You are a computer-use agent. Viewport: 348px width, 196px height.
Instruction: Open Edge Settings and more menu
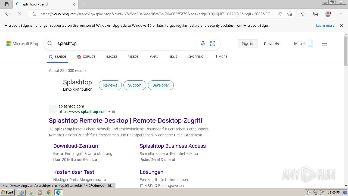tap(340, 14)
